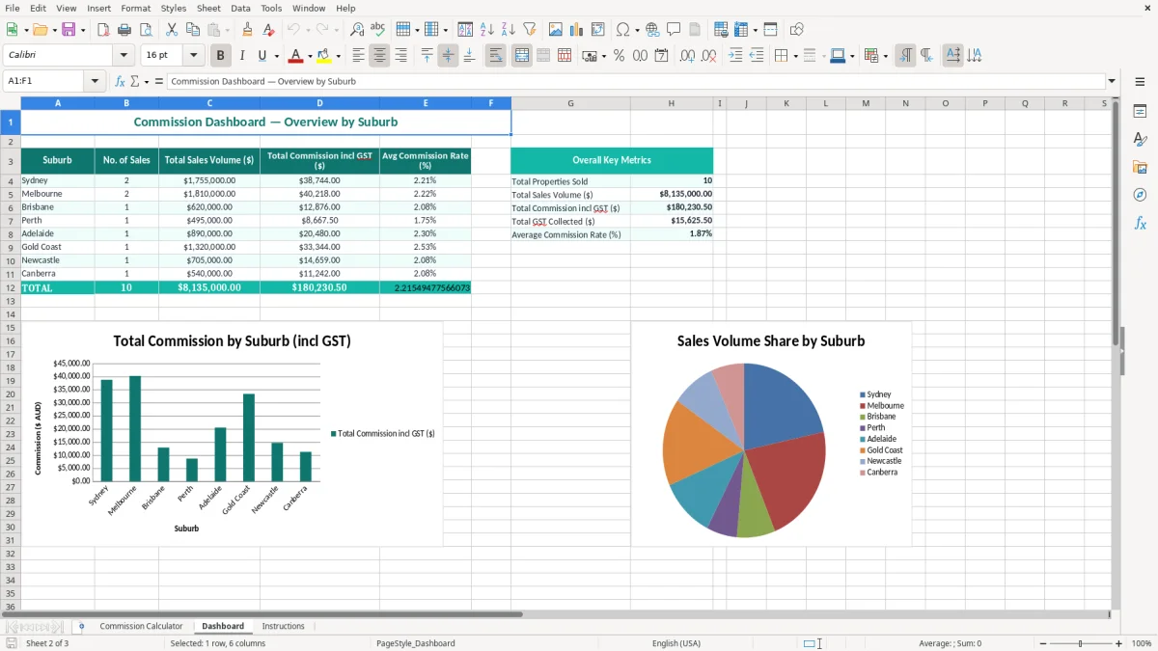Image resolution: width=1158 pixels, height=651 pixels.
Task: Click the Save document icon
Action: 69,30
